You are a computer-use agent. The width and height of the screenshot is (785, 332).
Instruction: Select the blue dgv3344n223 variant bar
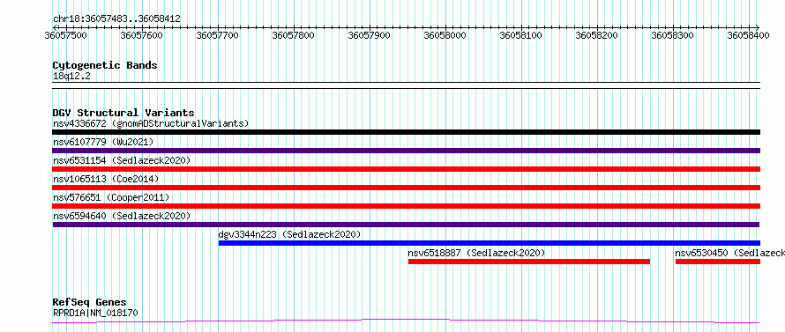pyautogui.click(x=490, y=243)
